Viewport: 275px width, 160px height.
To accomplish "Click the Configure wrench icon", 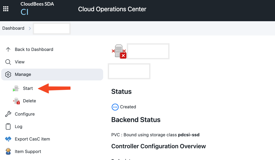I will (x=8, y=114).
